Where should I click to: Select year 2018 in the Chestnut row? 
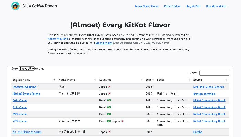pyautogui.click(x=149, y=87)
